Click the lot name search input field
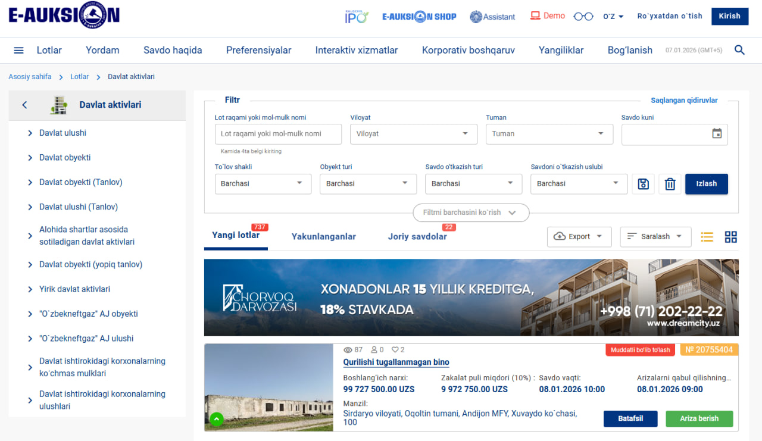 (278, 134)
